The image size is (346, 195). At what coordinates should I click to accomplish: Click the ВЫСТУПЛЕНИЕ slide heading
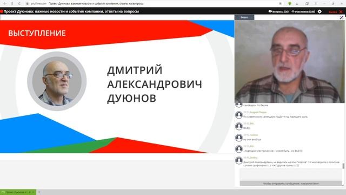coord(37,33)
